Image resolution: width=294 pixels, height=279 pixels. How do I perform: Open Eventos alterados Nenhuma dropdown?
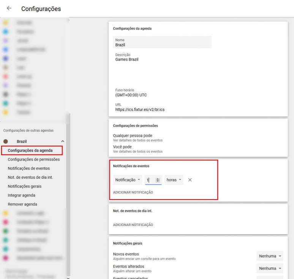pos(270,268)
